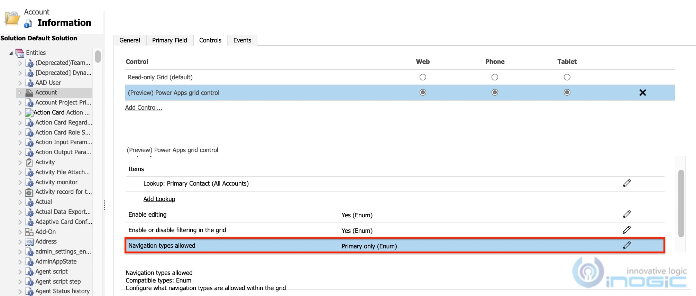This screenshot has height=296, width=696.
Task: Click the Add-On entity icon
Action: (30, 232)
